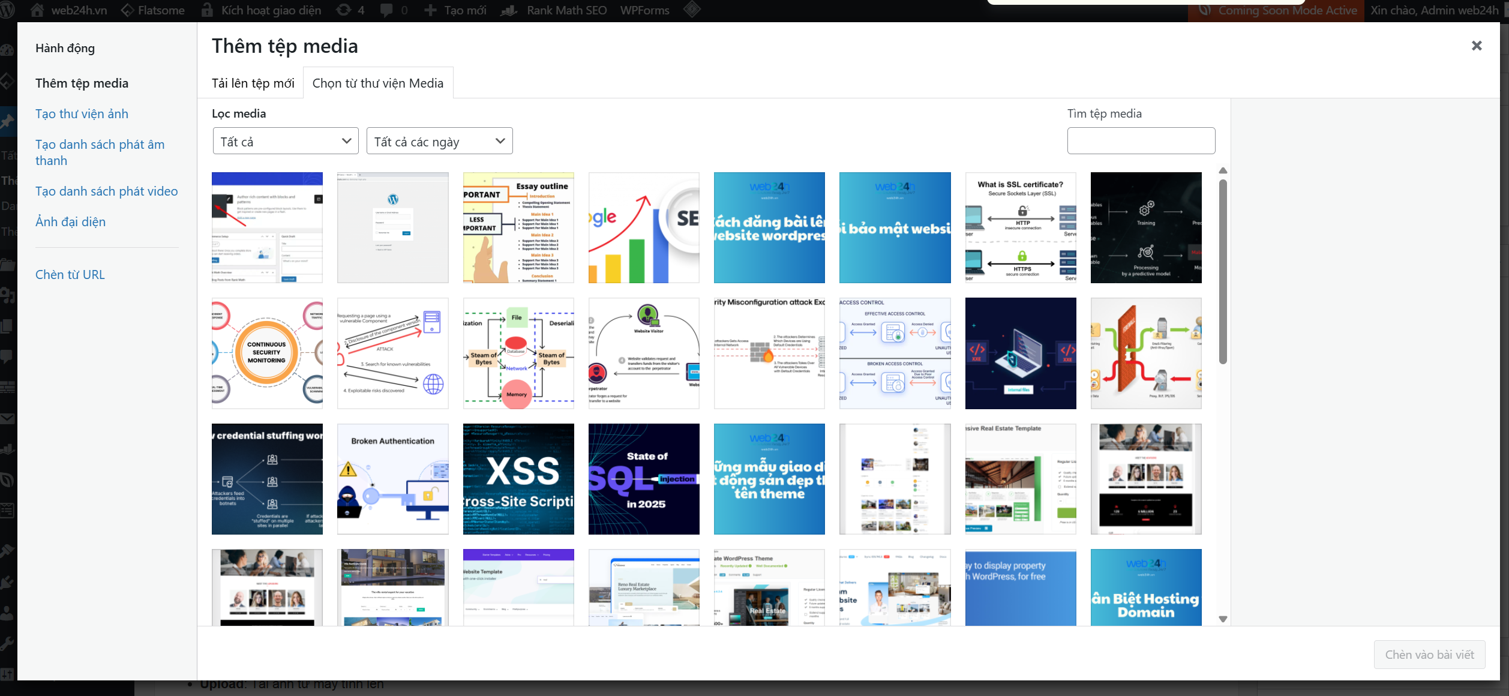Image resolution: width=1509 pixels, height=696 pixels.
Task: Click Tạo thư viện ảnh link
Action: (82, 114)
